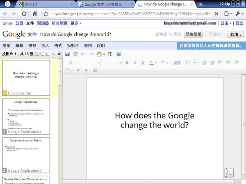Align text to the left

[220, 63]
